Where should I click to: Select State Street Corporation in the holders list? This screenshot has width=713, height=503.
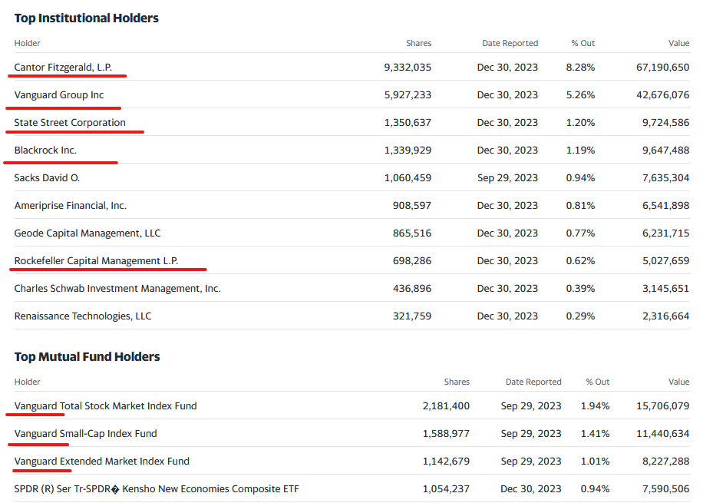70,123
